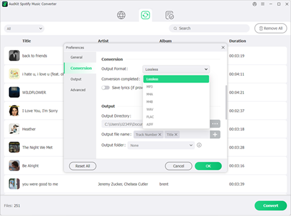Open the General preferences tab
291x216 pixels.
80,57
